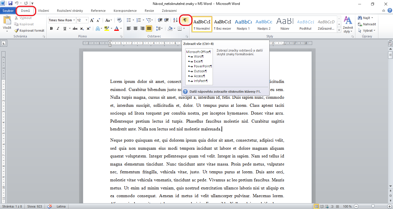Expand the styles gallery More arrow
This screenshot has width=393, height=209.
tap(339, 30)
